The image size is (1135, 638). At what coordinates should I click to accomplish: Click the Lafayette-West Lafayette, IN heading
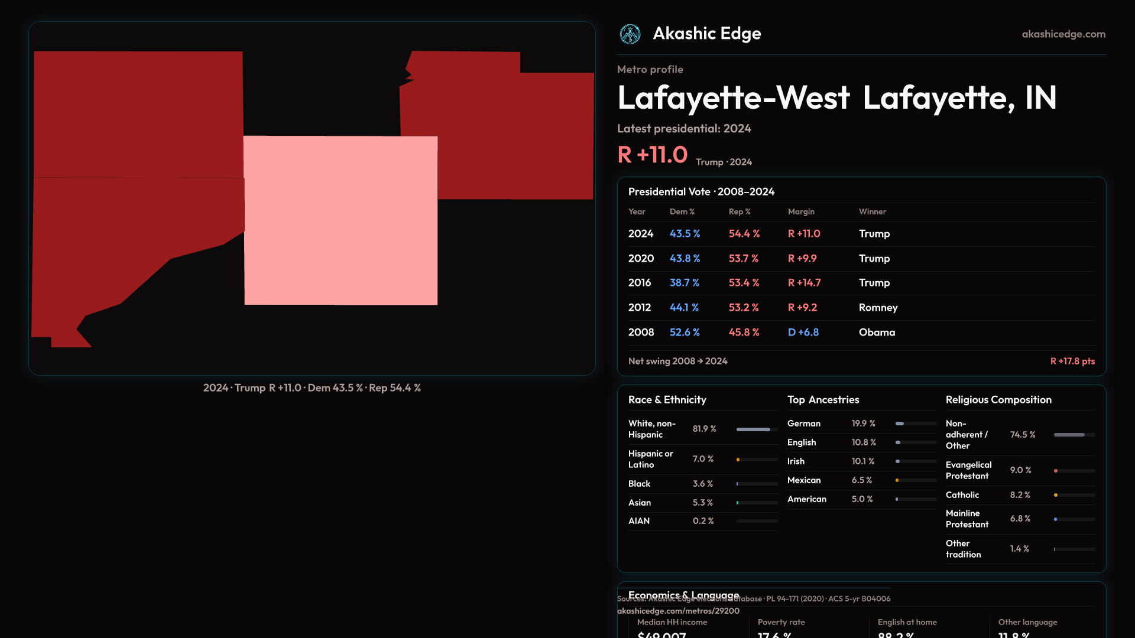click(836, 97)
